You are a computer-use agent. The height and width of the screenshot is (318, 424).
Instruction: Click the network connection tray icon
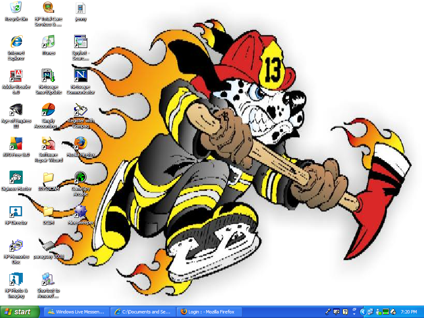[x=370, y=312]
